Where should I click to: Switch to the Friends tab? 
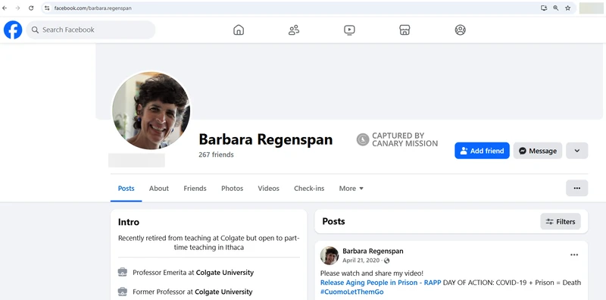click(195, 189)
